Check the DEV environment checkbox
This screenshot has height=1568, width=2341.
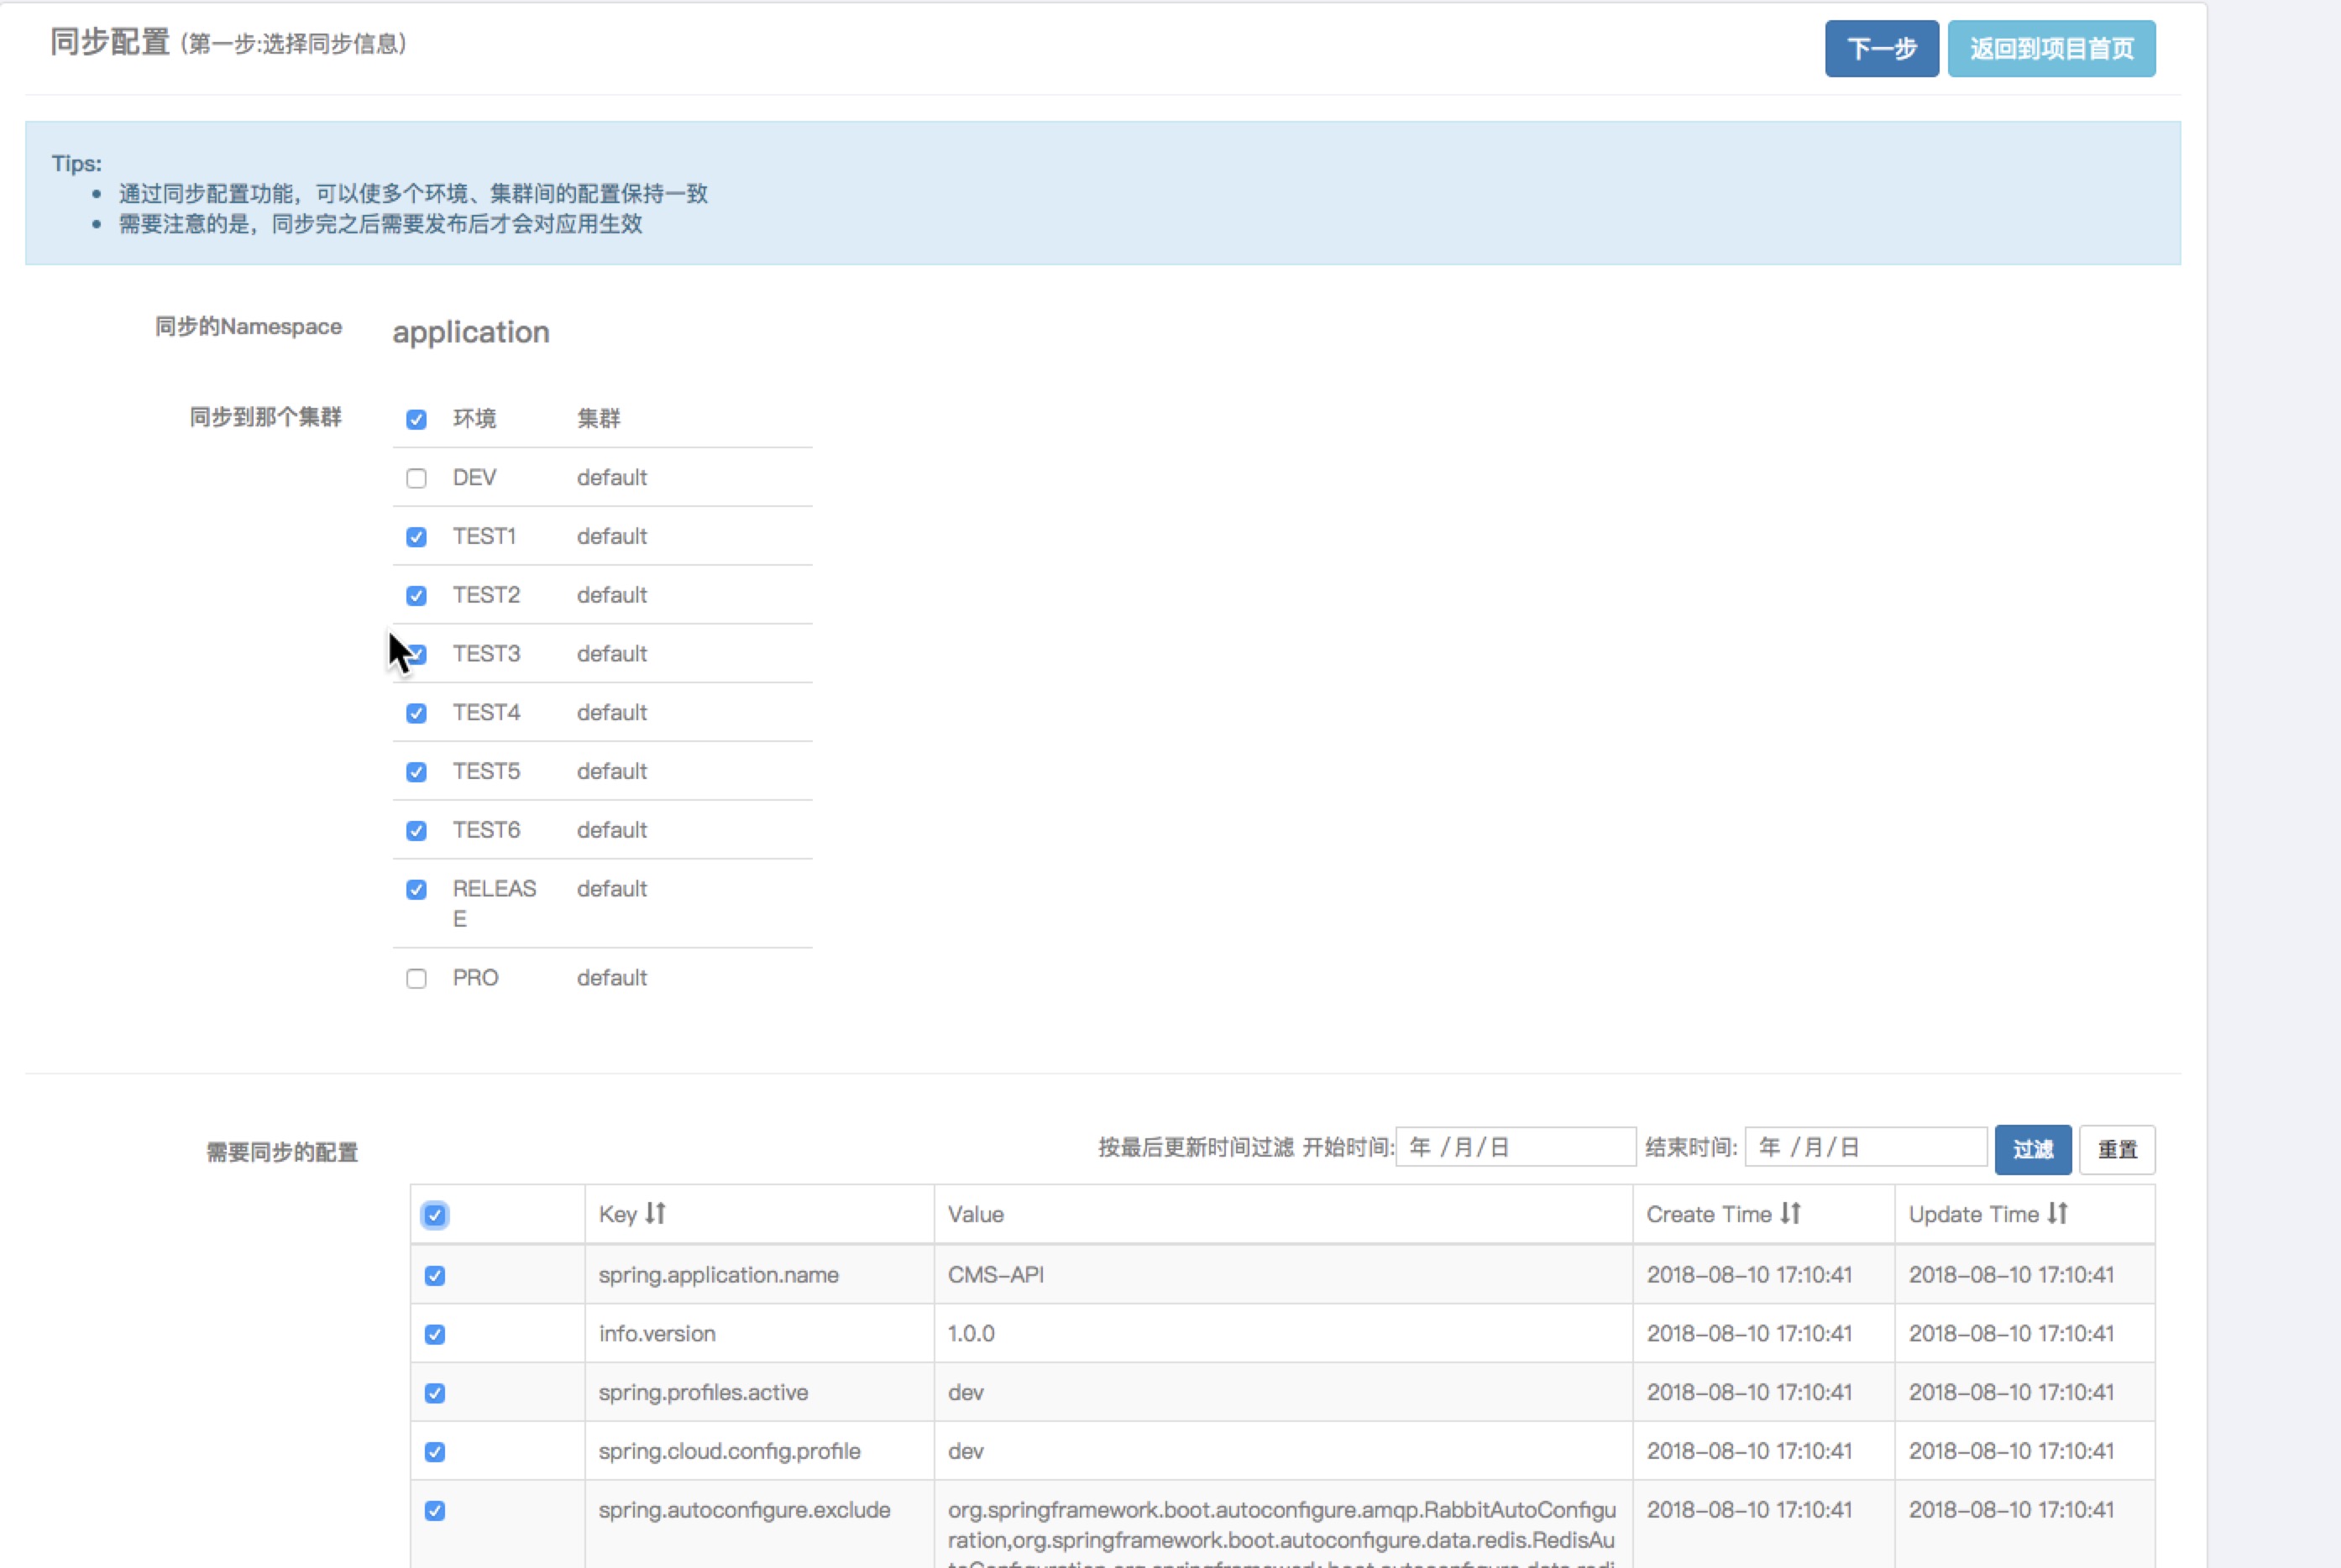coord(416,478)
